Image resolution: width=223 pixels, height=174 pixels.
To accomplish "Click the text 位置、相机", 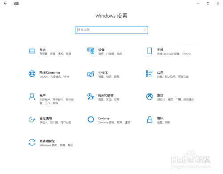I will pyautogui.click(x=164, y=122).
